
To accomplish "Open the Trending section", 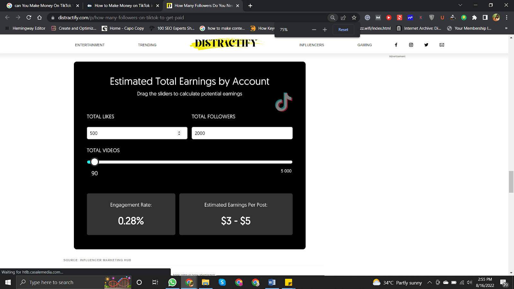I will pos(147,45).
